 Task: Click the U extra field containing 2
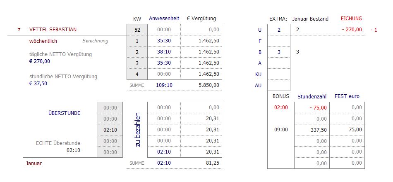(x=279, y=30)
